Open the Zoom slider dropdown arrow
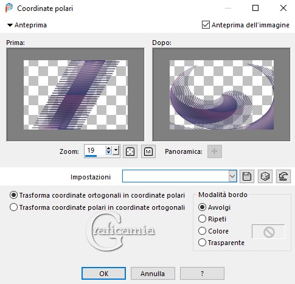 point(116,150)
